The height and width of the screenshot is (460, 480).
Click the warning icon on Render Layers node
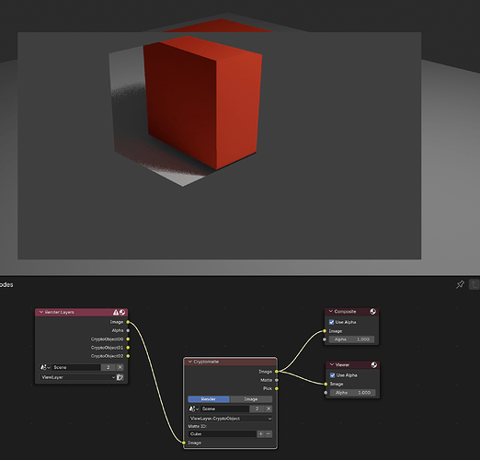click(x=116, y=312)
